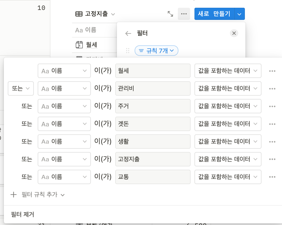The width and height of the screenshot is (282, 225).
Task: Click the drag handle beside 규칙 7개
Action: point(128,51)
